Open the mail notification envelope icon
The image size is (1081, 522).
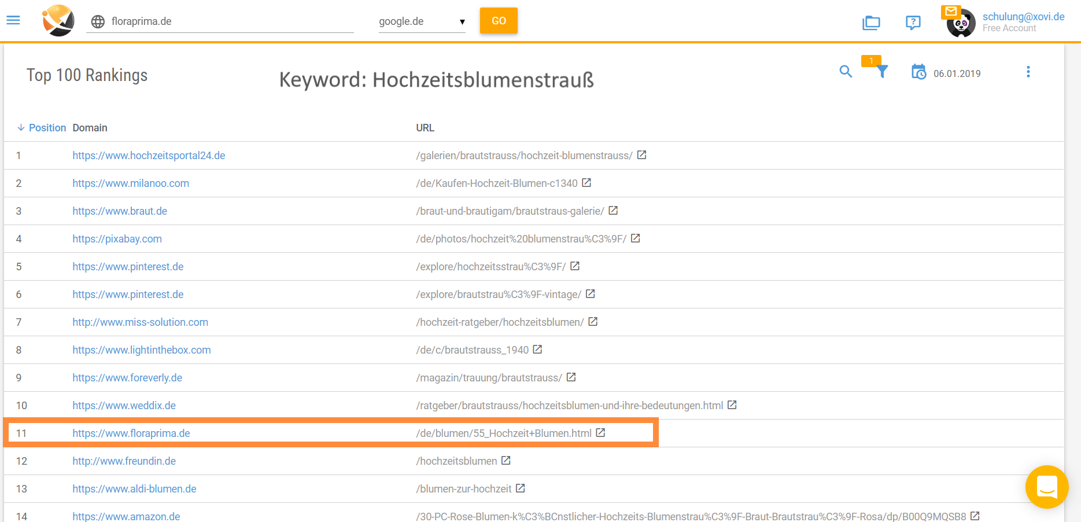(x=951, y=11)
